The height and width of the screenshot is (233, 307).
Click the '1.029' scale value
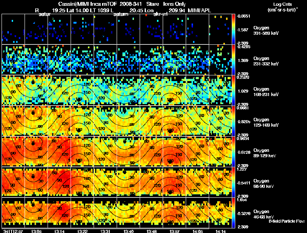[x=243, y=91]
